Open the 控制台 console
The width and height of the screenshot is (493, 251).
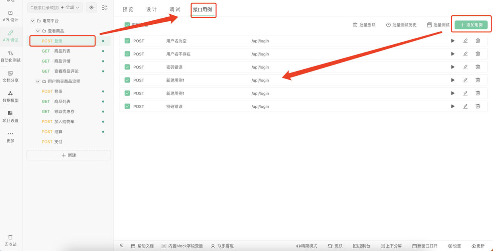pos(362,246)
